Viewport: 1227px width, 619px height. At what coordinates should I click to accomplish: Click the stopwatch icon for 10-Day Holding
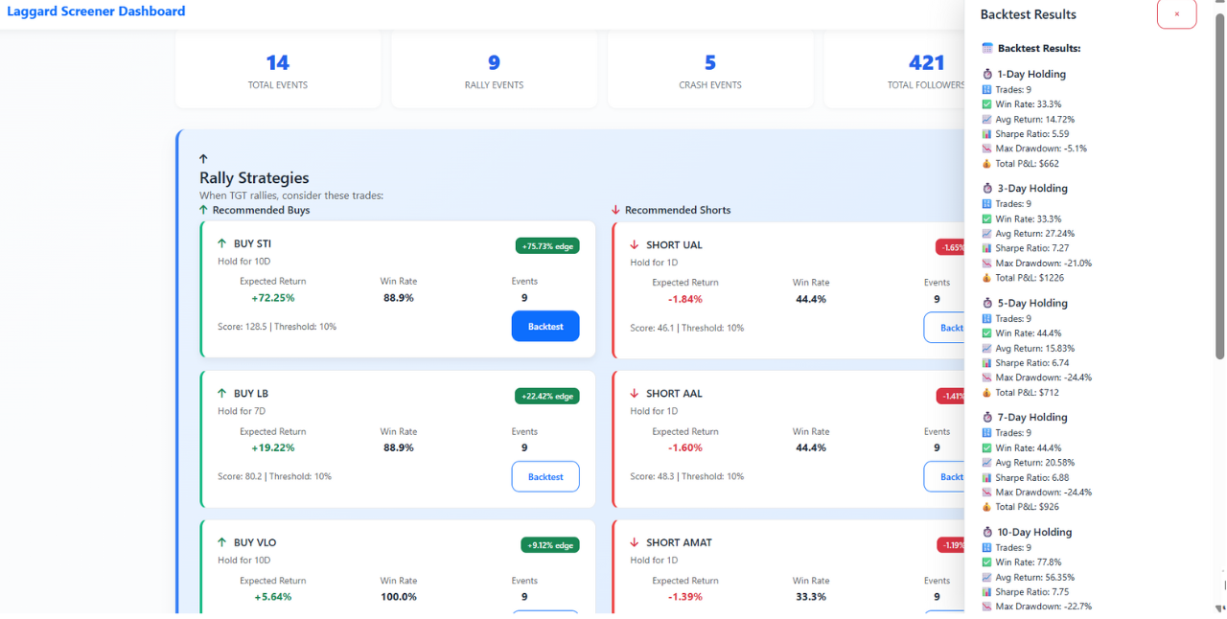pyautogui.click(x=987, y=532)
